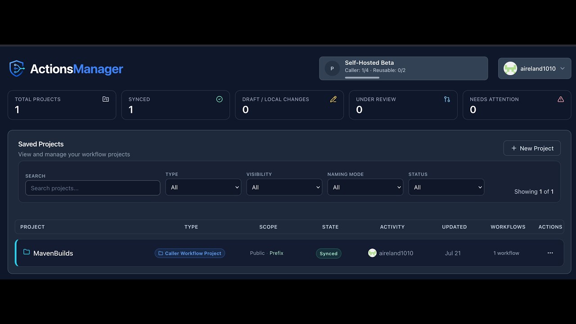Sort by the ACTIVITY column header
The width and height of the screenshot is (576, 324).
[x=392, y=227]
